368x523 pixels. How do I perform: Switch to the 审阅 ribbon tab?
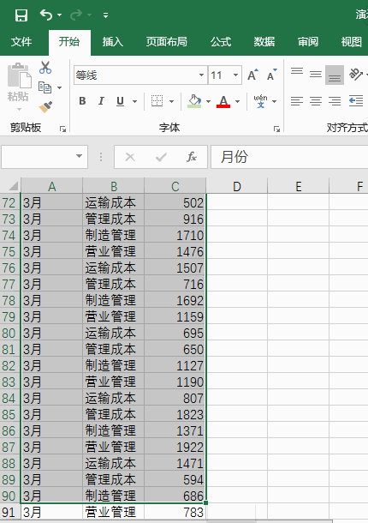point(308,42)
